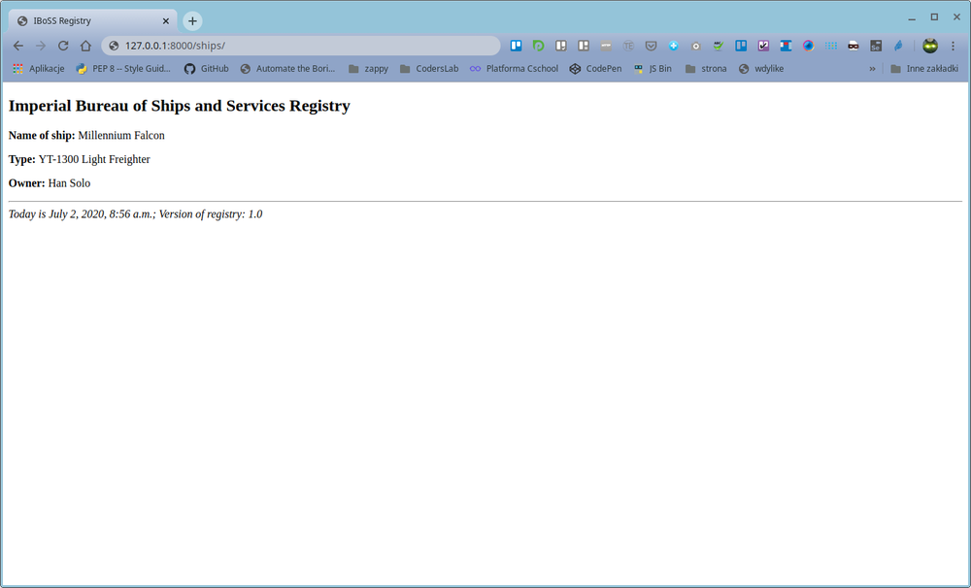Open the first blue Trello extension

point(516,46)
